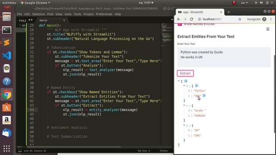
Task: Close the app - Streamlit tab
Action: click(x=221, y=12)
